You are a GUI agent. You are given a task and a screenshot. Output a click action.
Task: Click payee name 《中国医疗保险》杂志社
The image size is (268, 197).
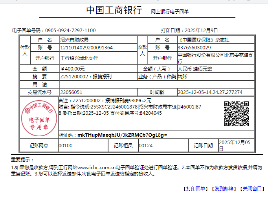point(204,40)
